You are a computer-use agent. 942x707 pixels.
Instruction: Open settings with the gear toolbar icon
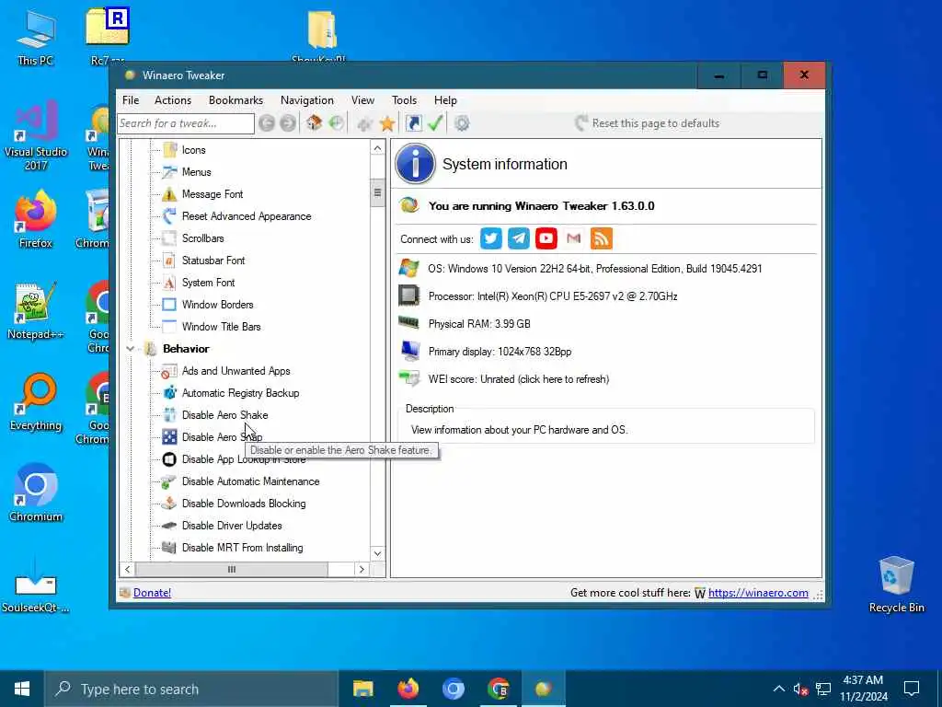coord(462,123)
